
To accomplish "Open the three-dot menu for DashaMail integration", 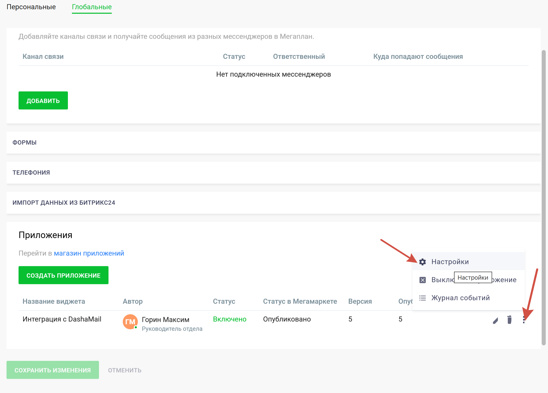I will 524,320.
